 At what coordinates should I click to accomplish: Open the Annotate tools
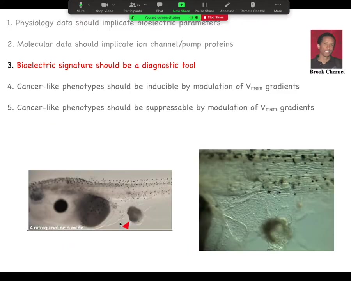click(227, 7)
